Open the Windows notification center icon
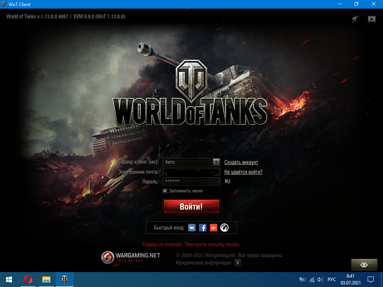383x287 pixels. pyautogui.click(x=371, y=280)
